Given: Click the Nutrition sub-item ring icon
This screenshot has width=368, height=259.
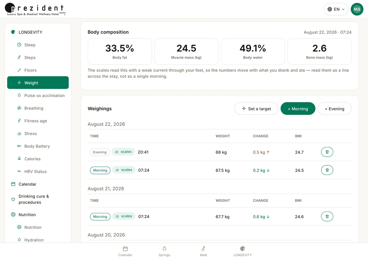Looking at the screenshot, I should [x=19, y=227].
